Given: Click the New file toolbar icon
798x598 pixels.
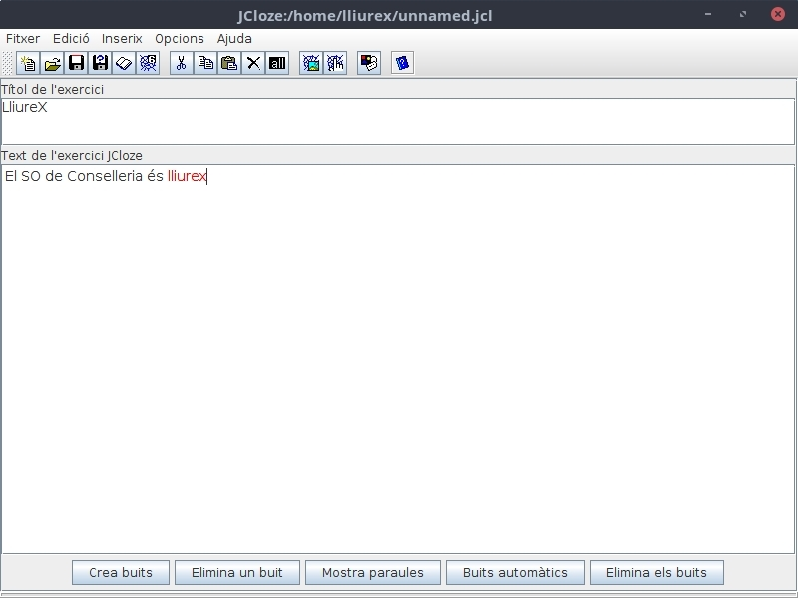Looking at the screenshot, I should 28,63.
